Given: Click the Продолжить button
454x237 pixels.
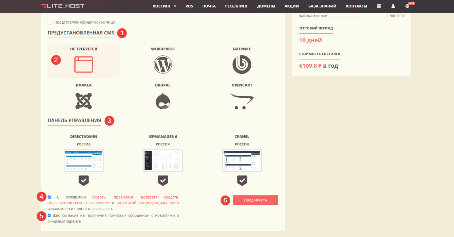Looking at the screenshot, I should click(x=255, y=200).
